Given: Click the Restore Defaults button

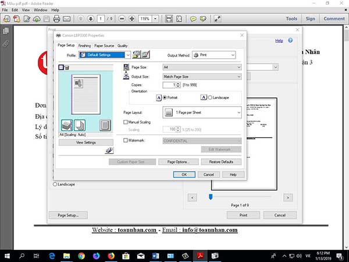Looking at the screenshot, I should click(x=221, y=162).
